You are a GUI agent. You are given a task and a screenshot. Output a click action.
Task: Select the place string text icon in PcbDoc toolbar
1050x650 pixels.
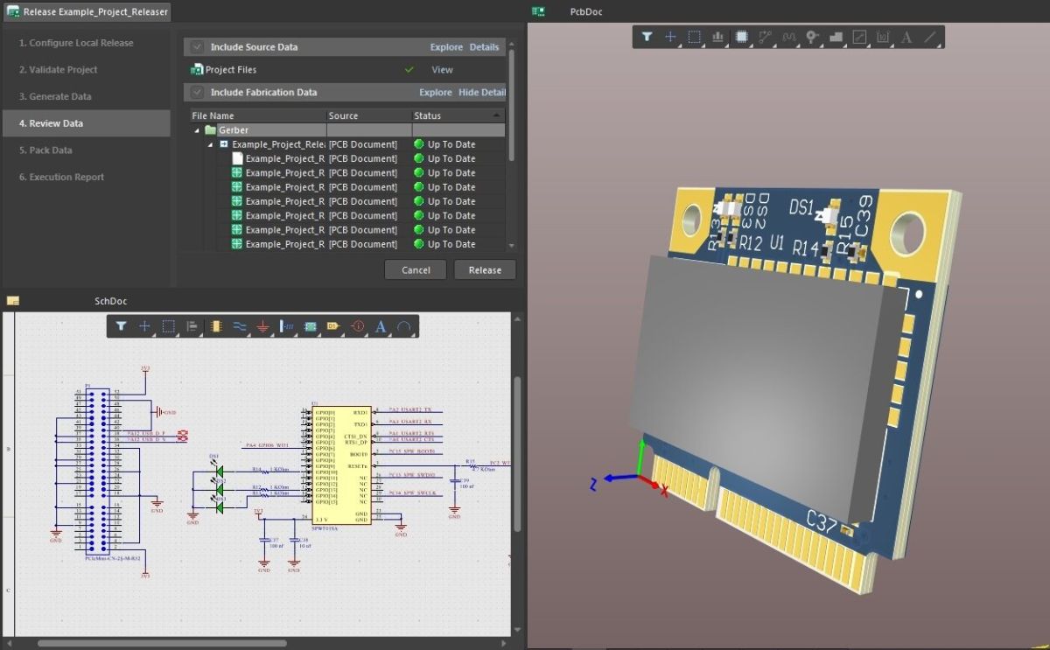pyautogui.click(x=906, y=38)
